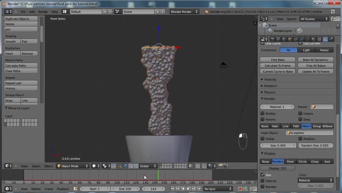Open the Help menu
342x193 pixels.
click(x=54, y=12)
